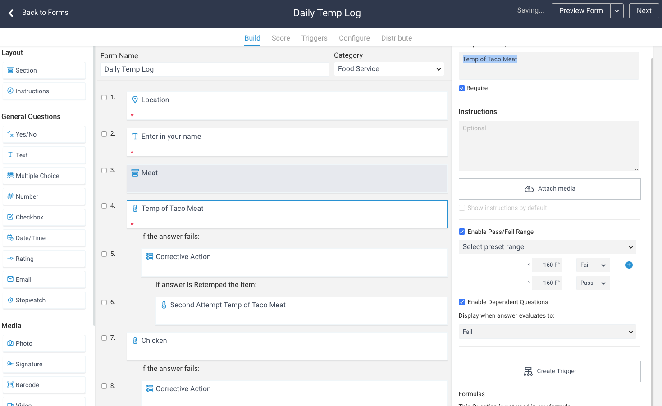The height and width of the screenshot is (406, 662).
Task: Click the 160 F value beside the Pass dropdown
Action: coord(547,283)
